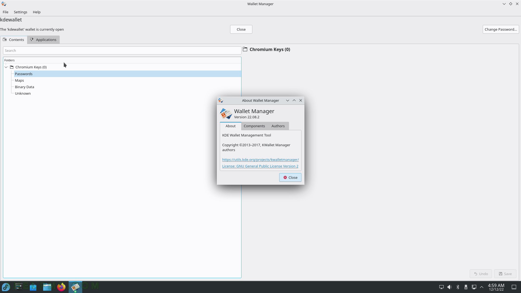This screenshot has width=521, height=293.
Task: Open display configuration tray icon
Action: (x=441, y=287)
